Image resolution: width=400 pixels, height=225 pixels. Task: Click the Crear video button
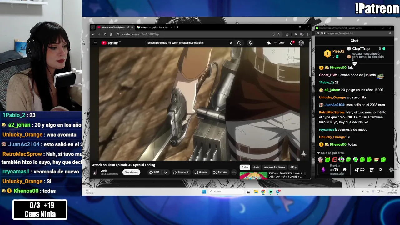tap(279, 43)
